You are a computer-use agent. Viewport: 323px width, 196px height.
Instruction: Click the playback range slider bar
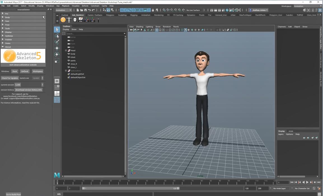click(x=131, y=188)
